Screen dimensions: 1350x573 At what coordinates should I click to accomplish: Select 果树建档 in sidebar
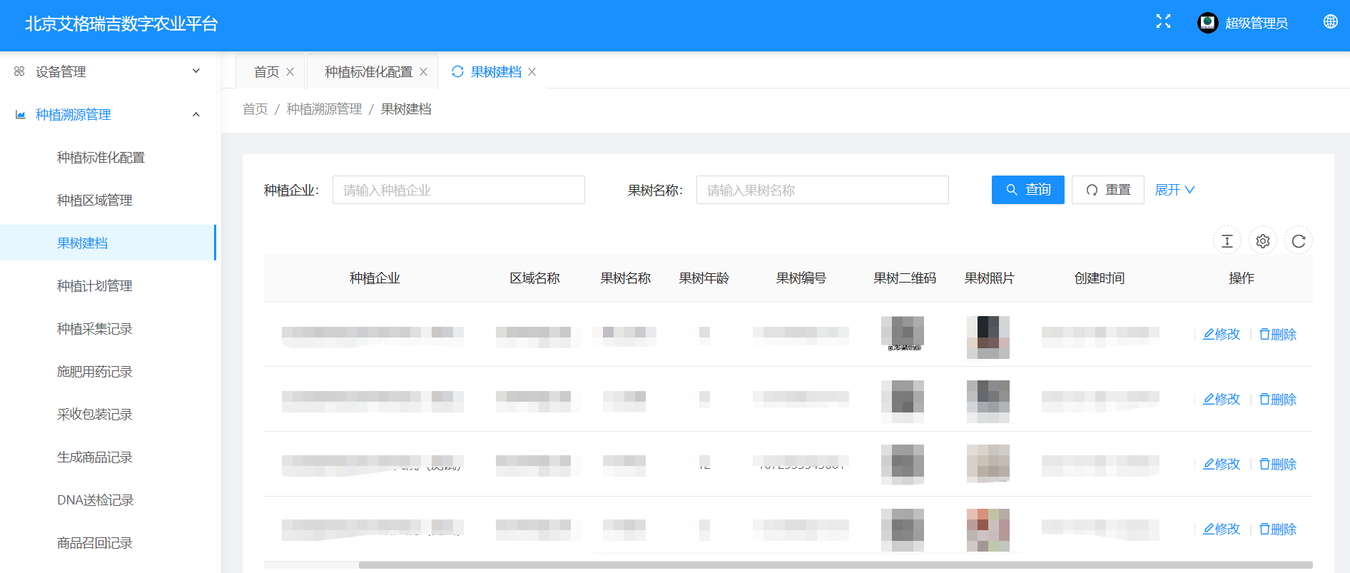(107, 243)
